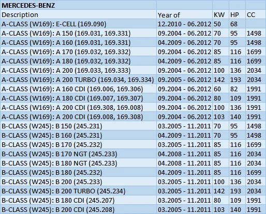Click CC value 2034 in A 200 (169.033) row
Image resolution: width=266 pixels, height=214 pixels.
tap(256, 70)
